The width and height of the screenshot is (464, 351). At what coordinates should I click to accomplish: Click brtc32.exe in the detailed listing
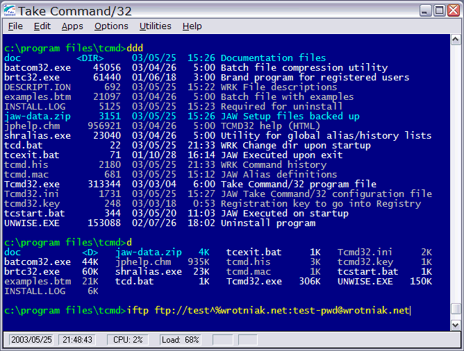coord(32,78)
